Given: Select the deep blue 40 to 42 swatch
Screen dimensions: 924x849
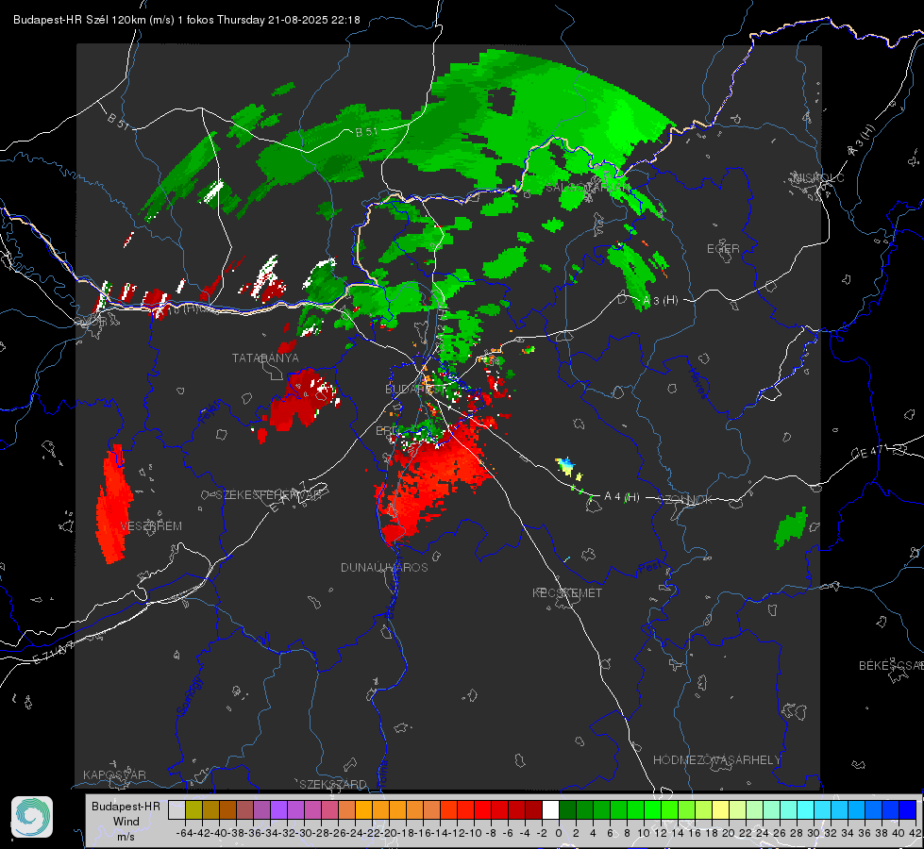Looking at the screenshot, I should (908, 810).
